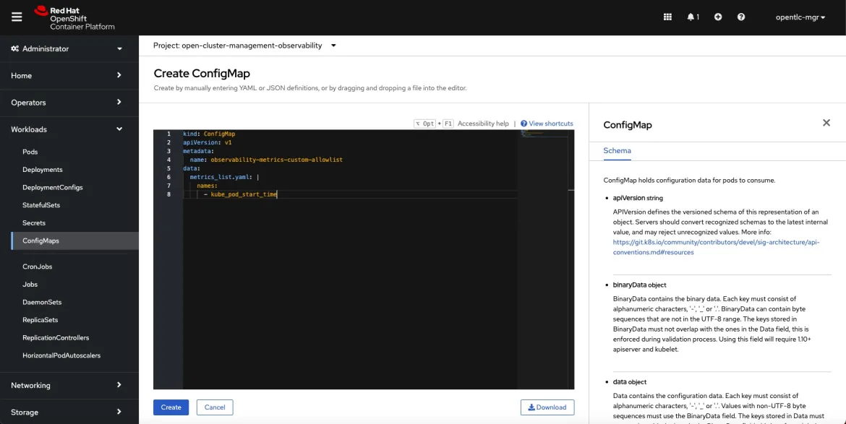This screenshot has height=424, width=846.
Task: Click the 'metrics_list.yaml: |' line
Action: point(224,177)
